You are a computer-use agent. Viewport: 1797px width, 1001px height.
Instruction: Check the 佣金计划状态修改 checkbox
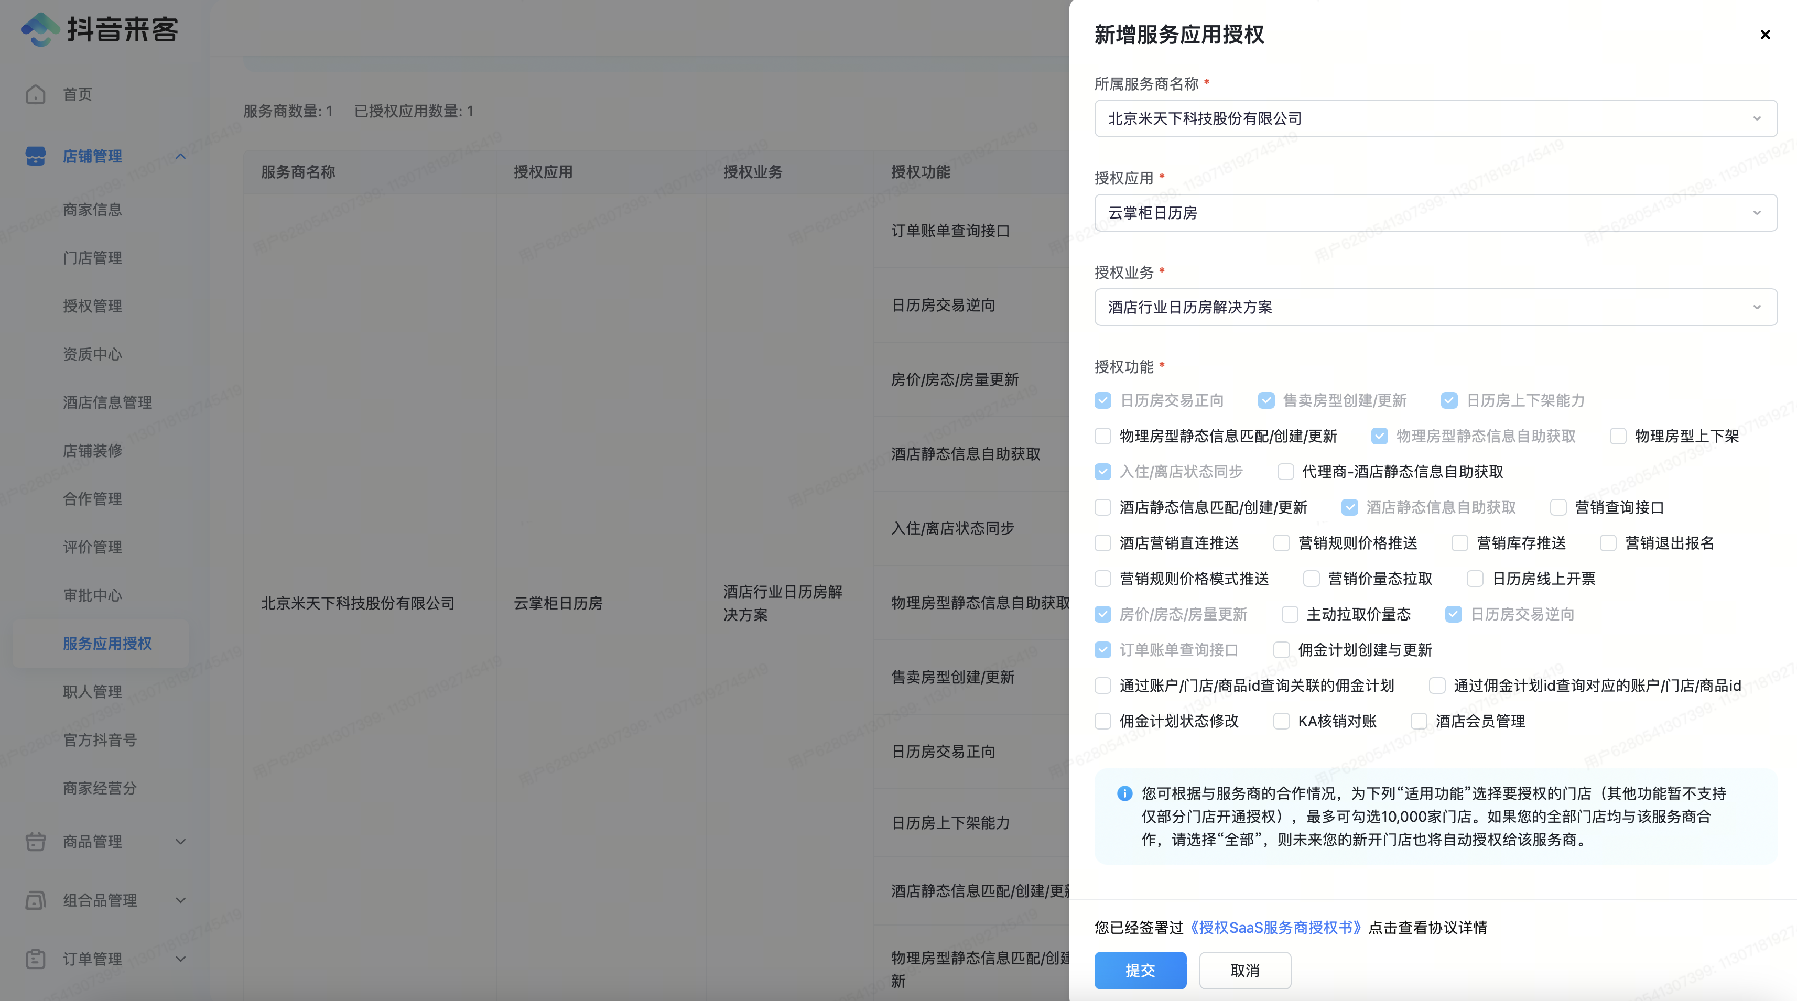[x=1103, y=721]
